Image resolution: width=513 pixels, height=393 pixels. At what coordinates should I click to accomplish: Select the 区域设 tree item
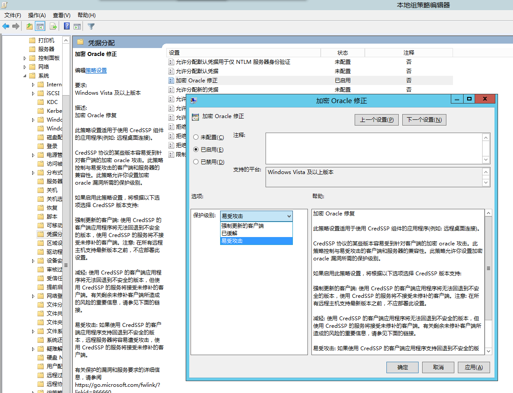click(54, 243)
